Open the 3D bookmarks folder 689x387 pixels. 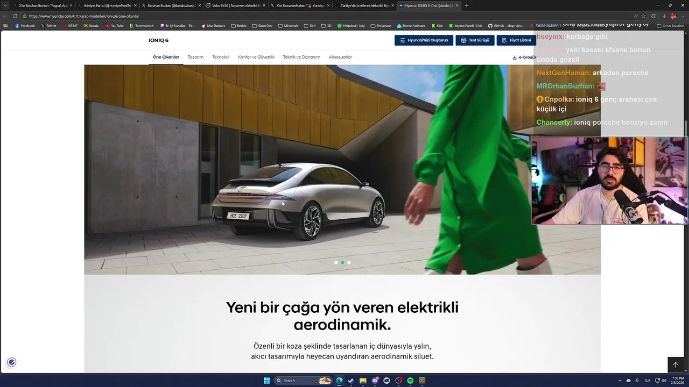(326, 25)
